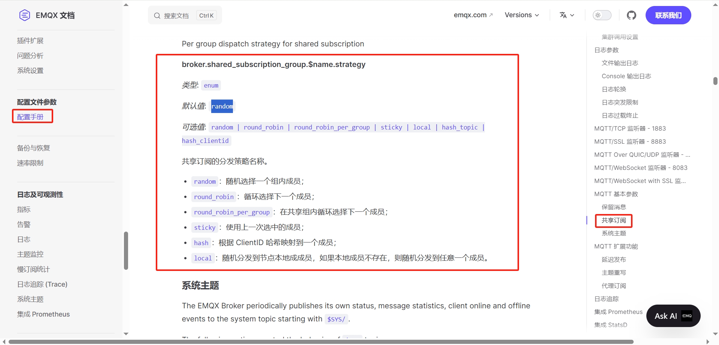Open language selector chevron
The image size is (719, 345).
[572, 15]
